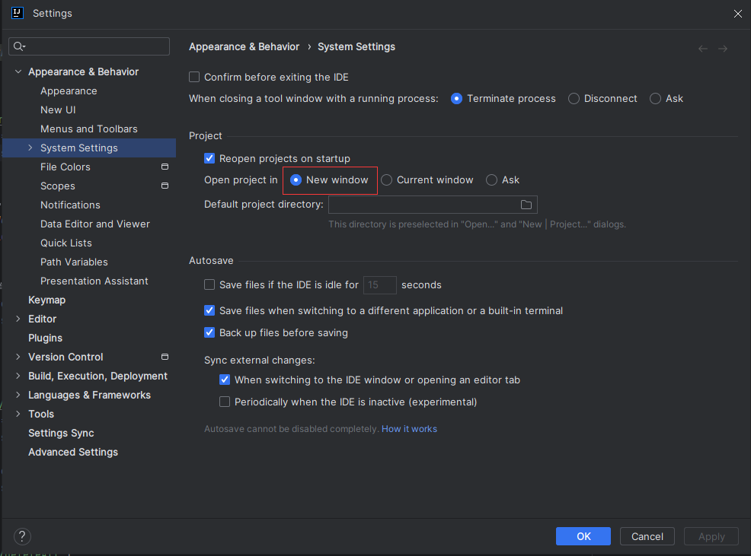
Task: Click the Default project directory field
Action: point(423,205)
